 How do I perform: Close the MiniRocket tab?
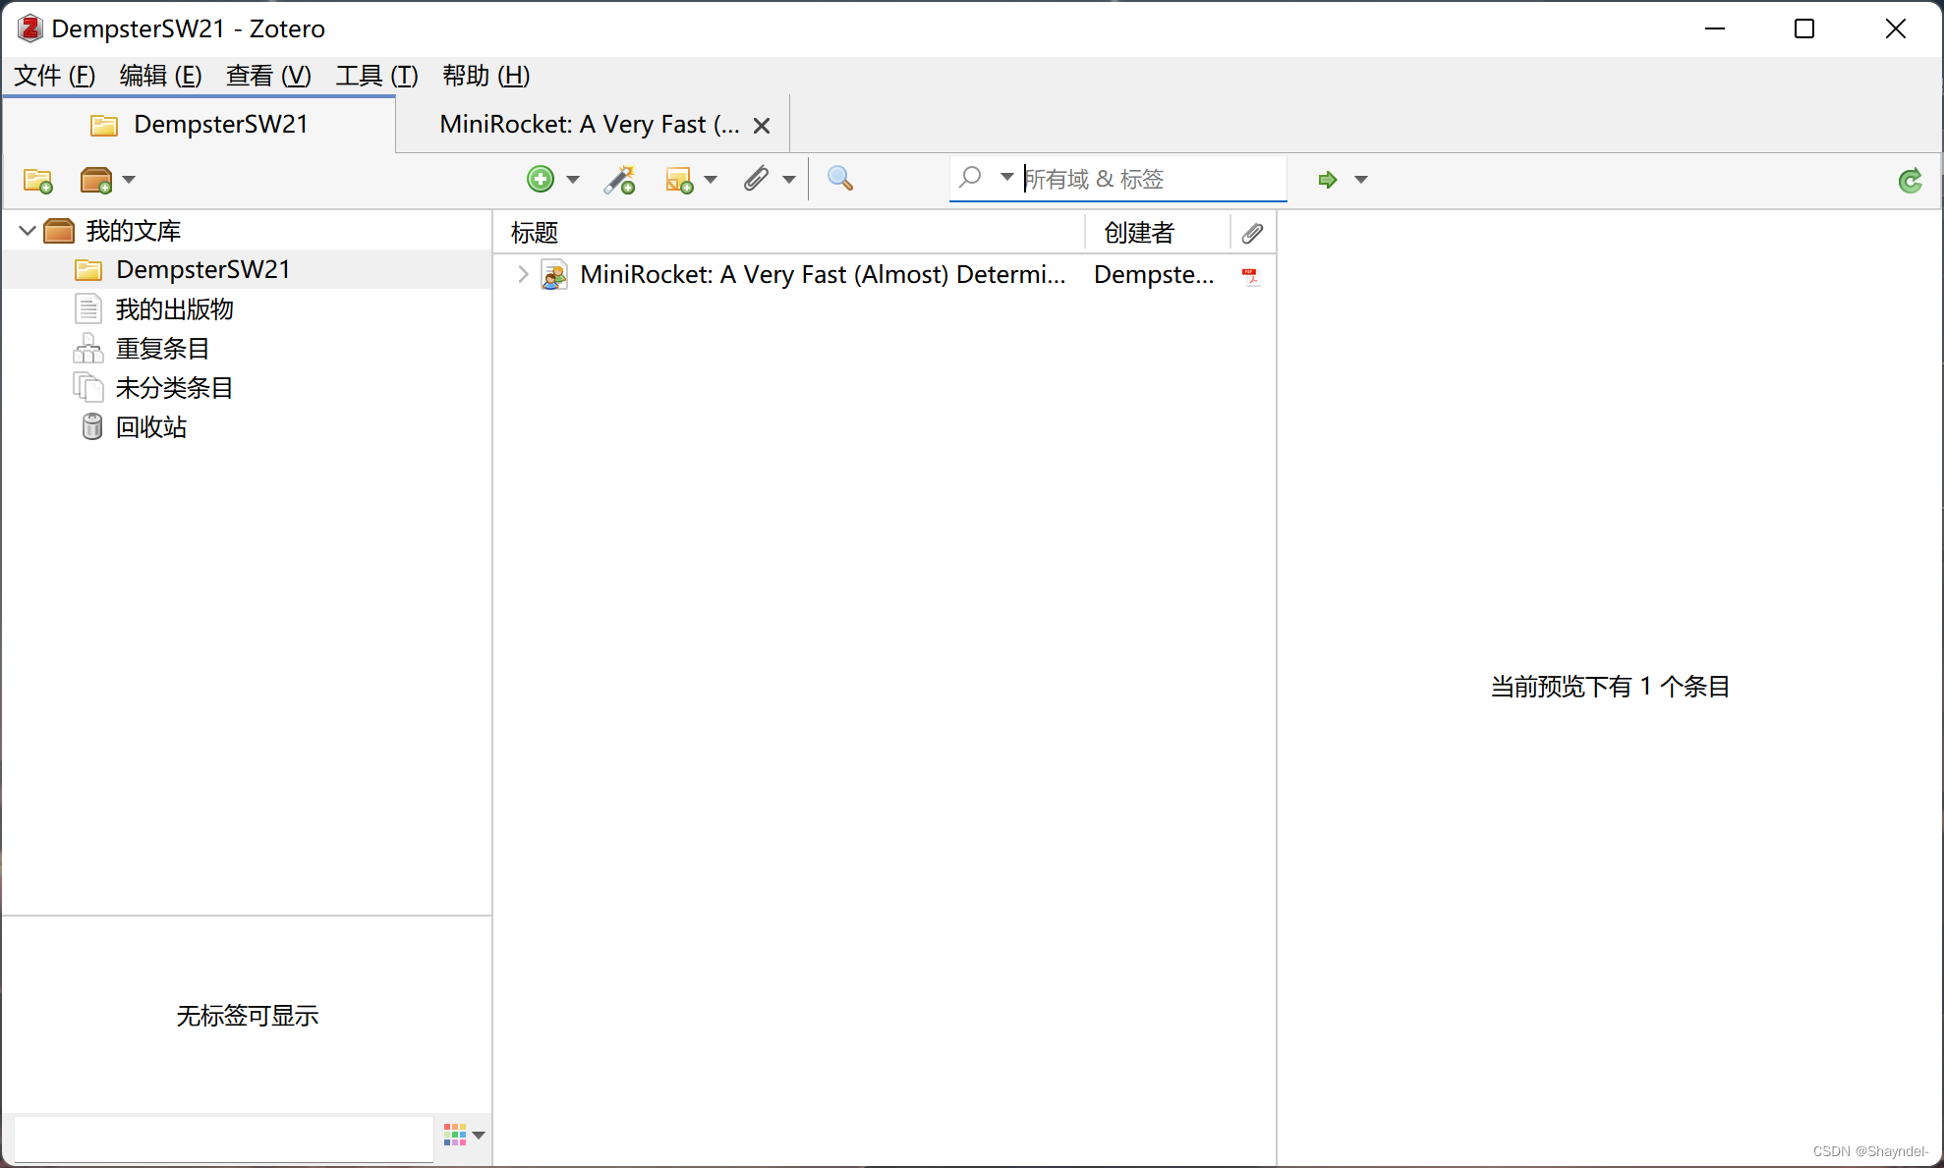762,126
